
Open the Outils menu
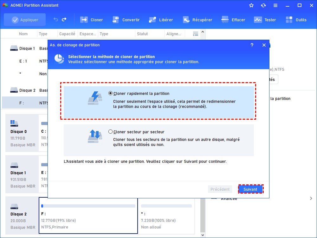coord(296,20)
